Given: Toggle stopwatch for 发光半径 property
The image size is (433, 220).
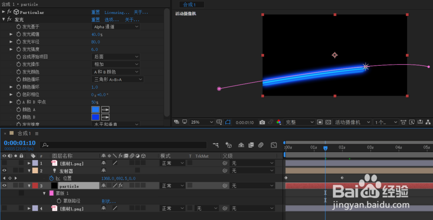Looking at the screenshot, I should tap(19, 42).
